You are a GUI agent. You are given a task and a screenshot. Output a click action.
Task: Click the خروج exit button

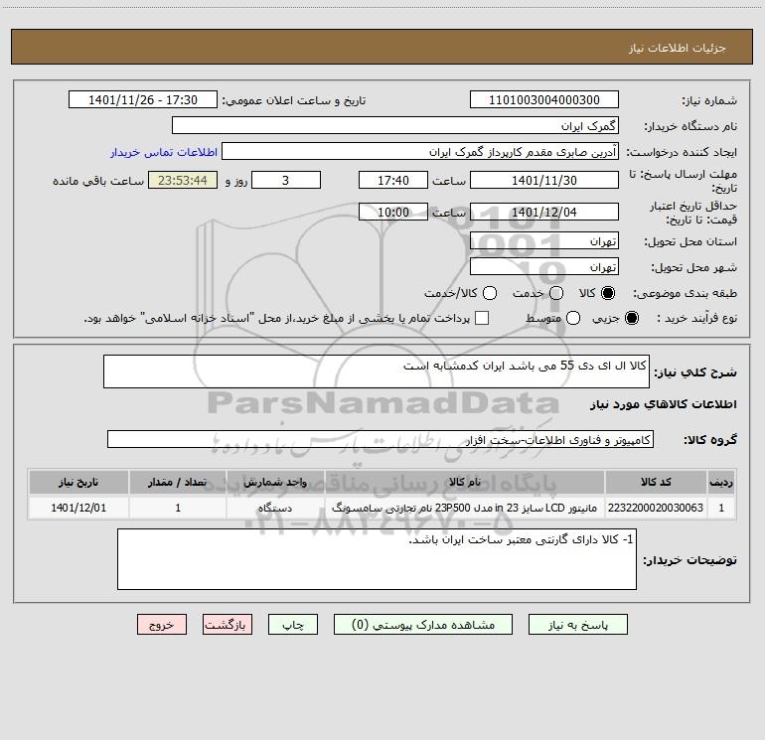[x=162, y=625]
